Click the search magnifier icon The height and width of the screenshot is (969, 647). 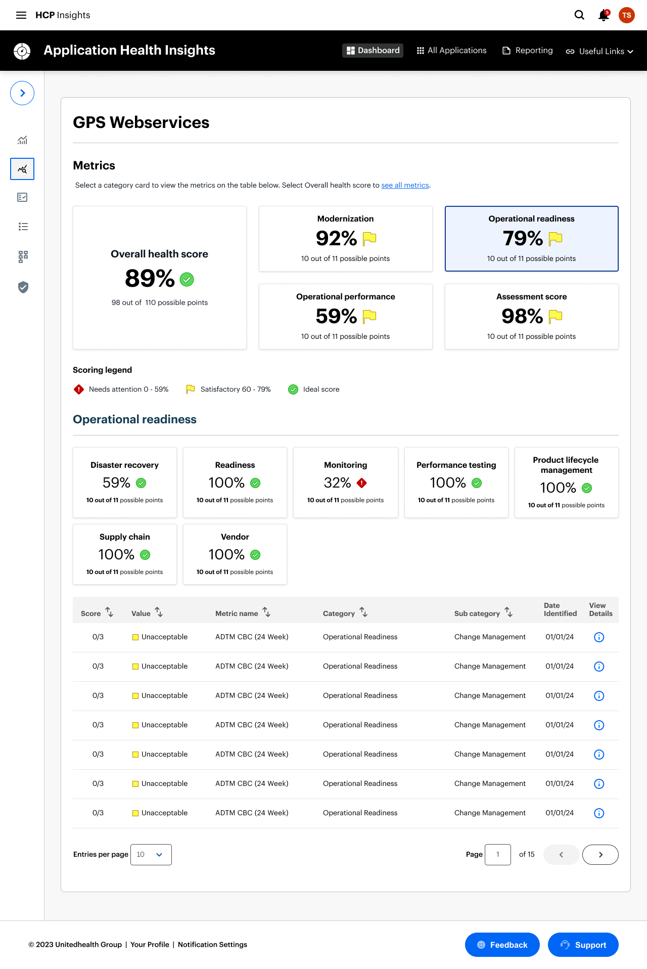(x=579, y=15)
